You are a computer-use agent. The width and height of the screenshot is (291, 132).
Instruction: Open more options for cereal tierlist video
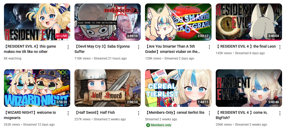point(209,113)
